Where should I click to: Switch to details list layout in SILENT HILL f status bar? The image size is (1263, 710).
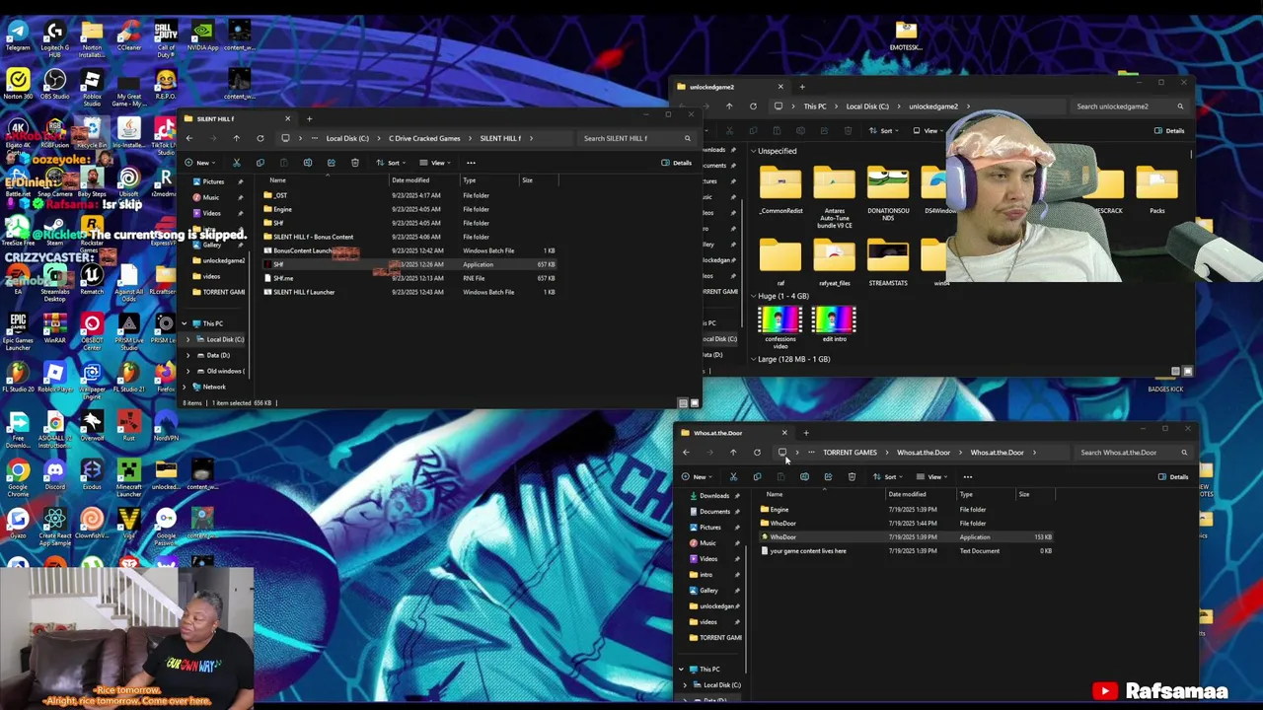pyautogui.click(x=683, y=403)
